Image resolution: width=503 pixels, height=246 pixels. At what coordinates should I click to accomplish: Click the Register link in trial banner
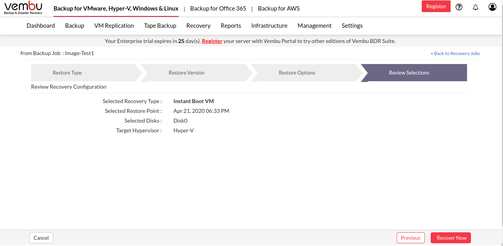212,41
